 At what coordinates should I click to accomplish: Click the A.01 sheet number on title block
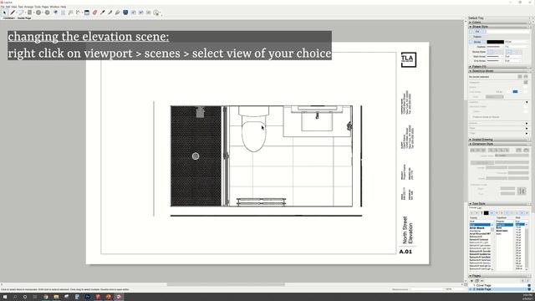(405, 252)
